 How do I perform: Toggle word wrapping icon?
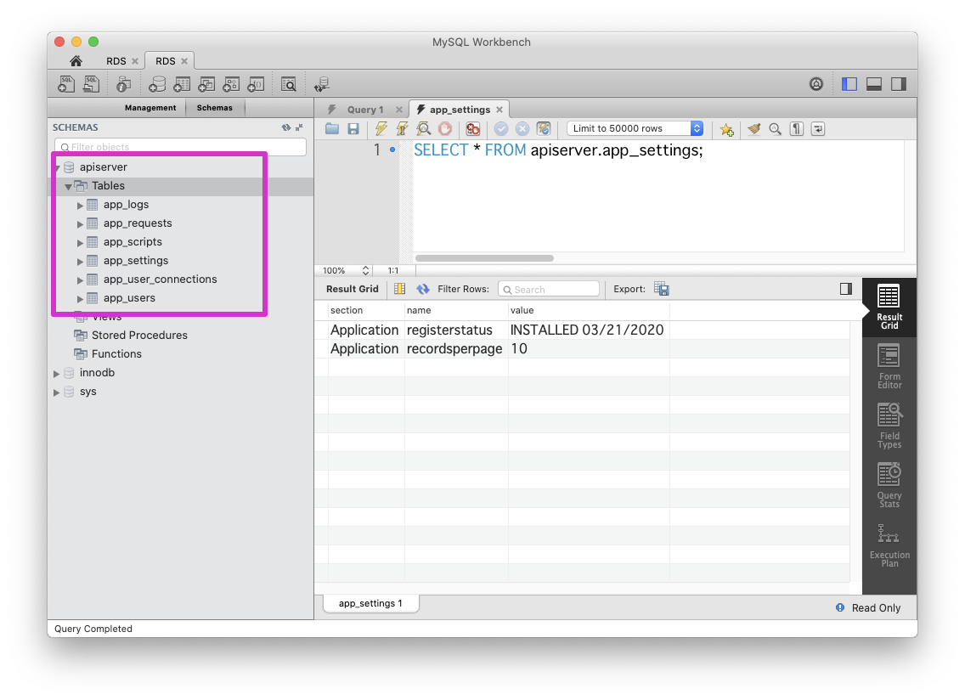[818, 128]
